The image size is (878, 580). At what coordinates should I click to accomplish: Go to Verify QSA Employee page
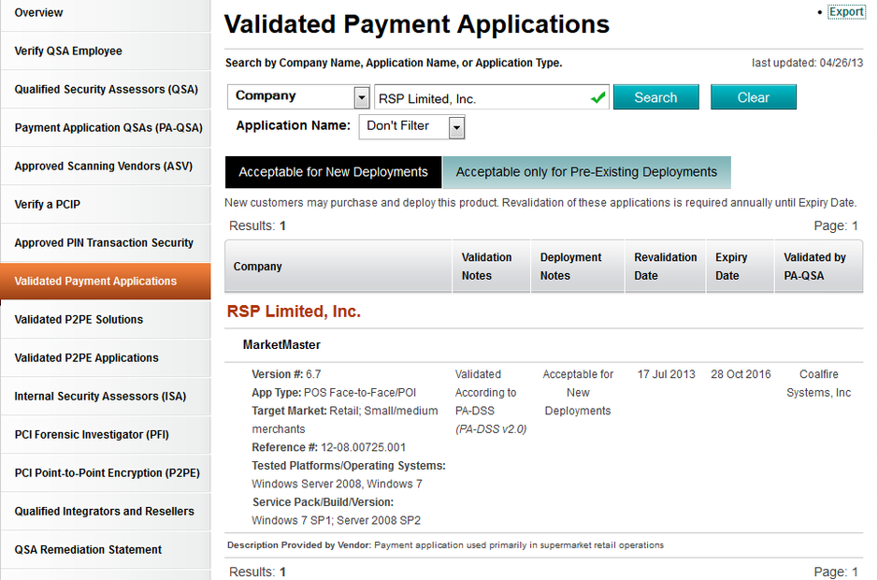coord(68,51)
